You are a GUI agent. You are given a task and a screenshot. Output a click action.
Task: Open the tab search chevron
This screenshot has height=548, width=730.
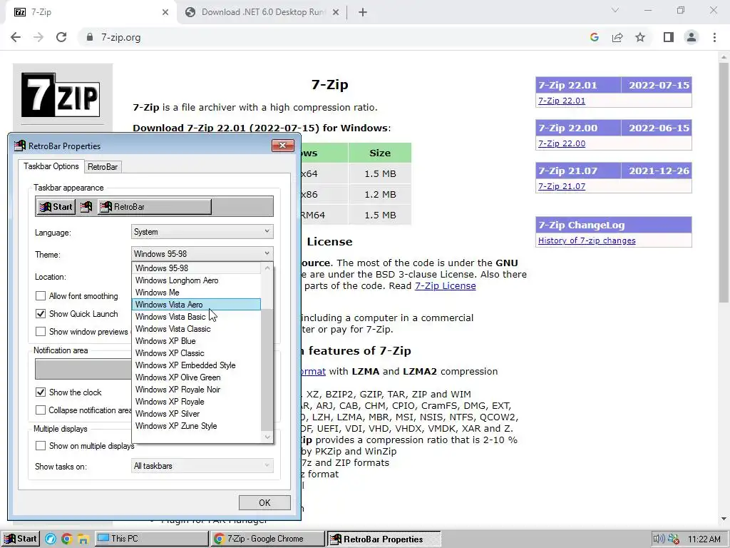[x=615, y=10]
